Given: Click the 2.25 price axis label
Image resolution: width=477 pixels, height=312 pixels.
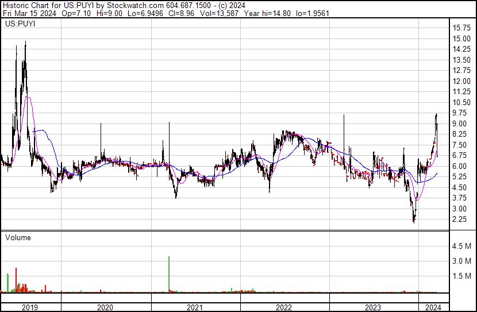Looking at the screenshot, I should click(x=461, y=219).
